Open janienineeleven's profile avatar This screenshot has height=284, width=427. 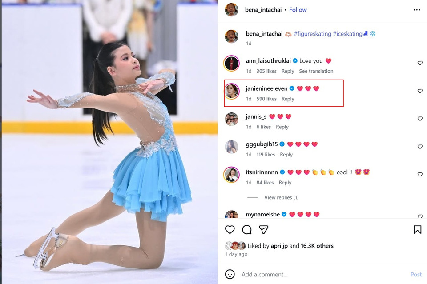[231, 91]
